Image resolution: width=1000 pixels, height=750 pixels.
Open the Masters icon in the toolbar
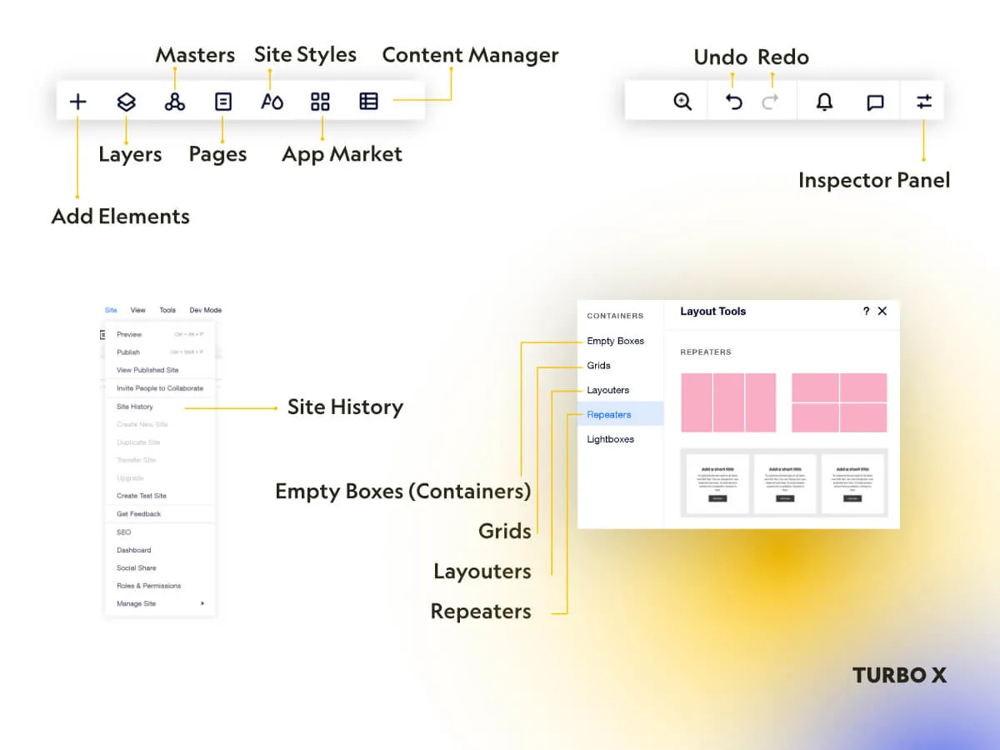(175, 102)
